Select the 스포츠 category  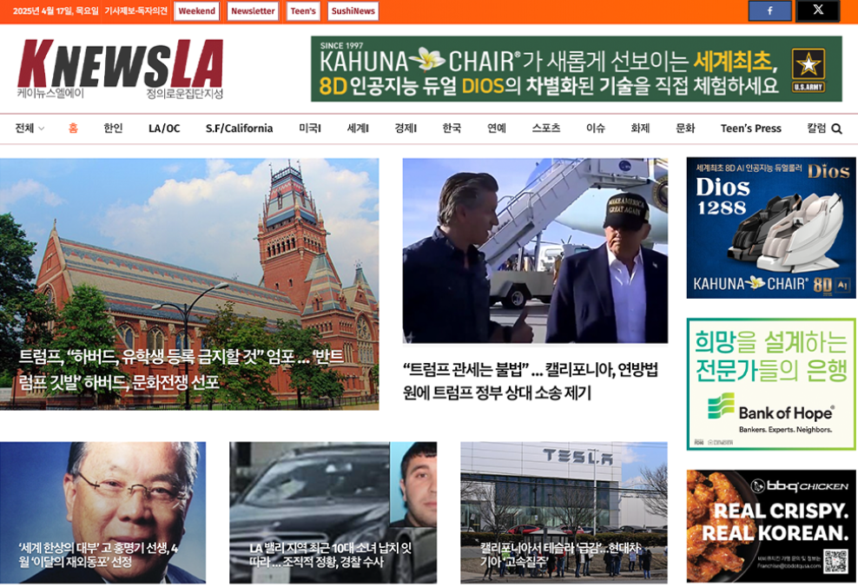[x=547, y=128]
